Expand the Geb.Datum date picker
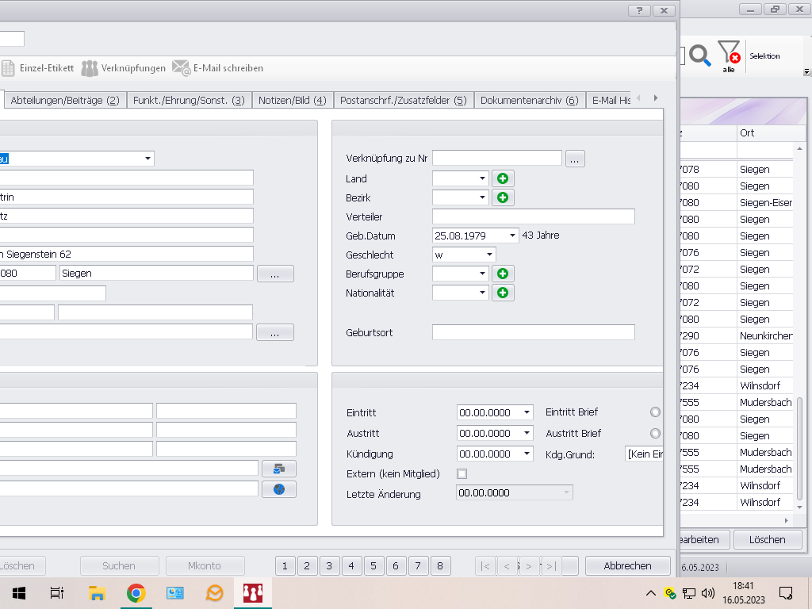 (x=513, y=236)
